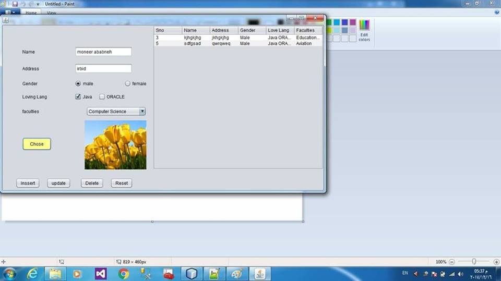Switch to the Home ribbon tab
The height and width of the screenshot is (281, 501).
(x=31, y=13)
